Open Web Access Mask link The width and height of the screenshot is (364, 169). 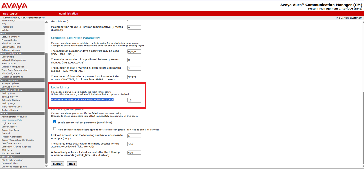tap(11, 153)
